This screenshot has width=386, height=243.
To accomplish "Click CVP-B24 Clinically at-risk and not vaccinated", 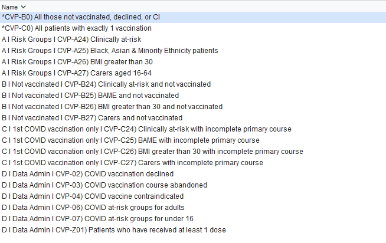I will click(106, 84).
